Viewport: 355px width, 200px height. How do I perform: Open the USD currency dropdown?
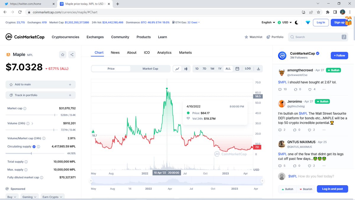[285, 22]
